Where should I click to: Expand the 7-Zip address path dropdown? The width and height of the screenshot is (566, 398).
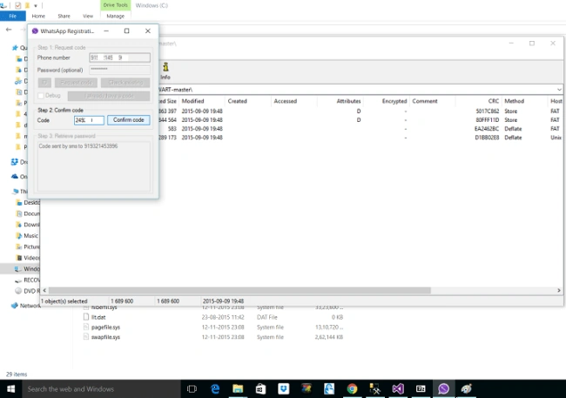coord(559,90)
